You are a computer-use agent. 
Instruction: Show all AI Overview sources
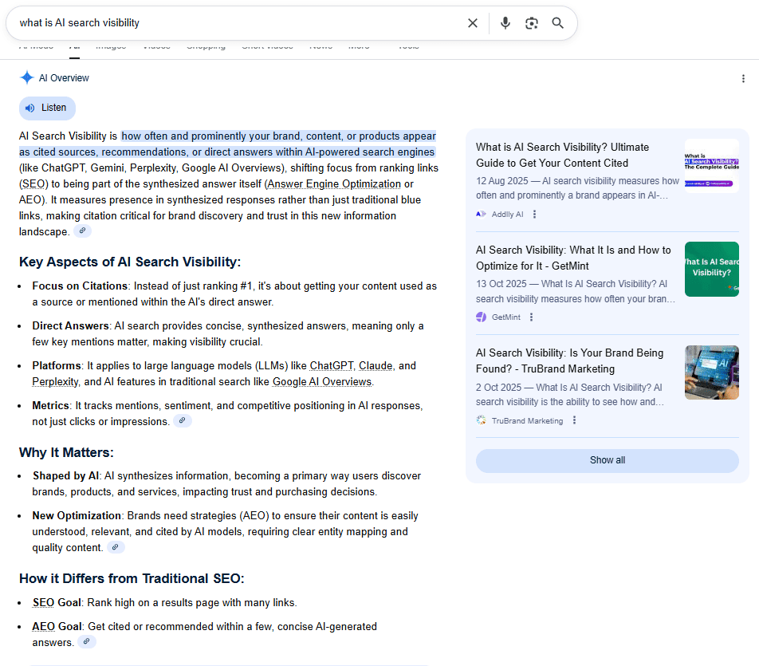[x=607, y=460]
